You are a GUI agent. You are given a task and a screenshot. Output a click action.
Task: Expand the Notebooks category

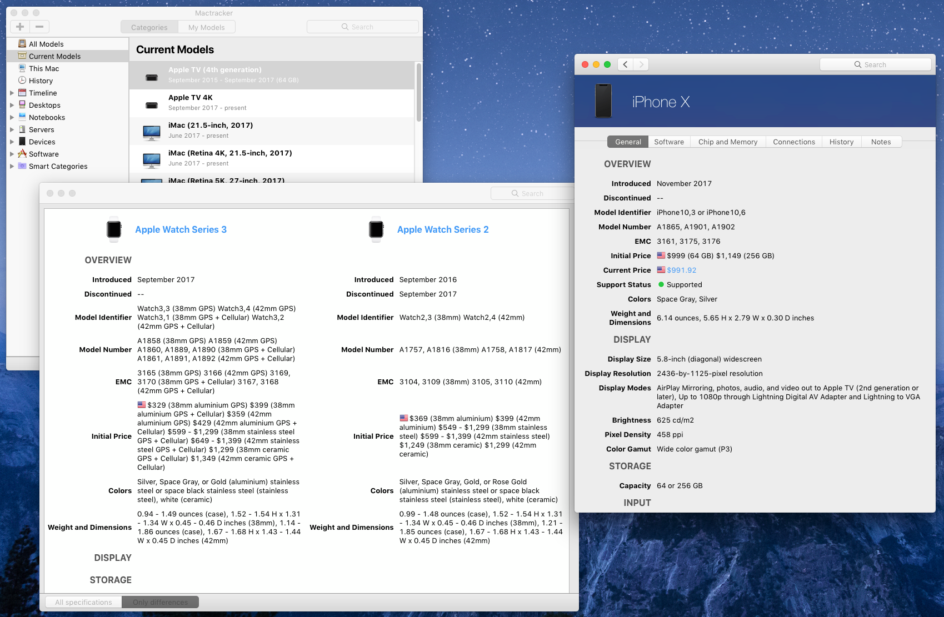coord(12,117)
